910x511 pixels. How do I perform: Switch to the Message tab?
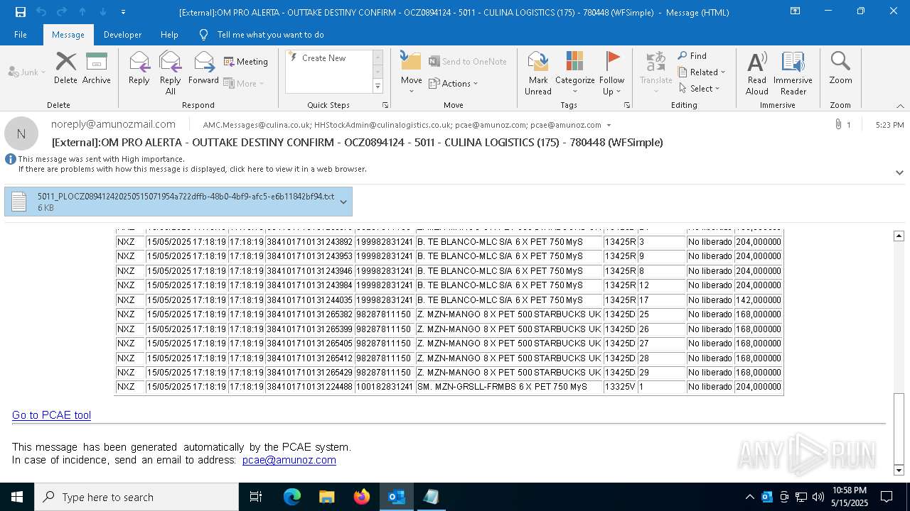point(68,34)
